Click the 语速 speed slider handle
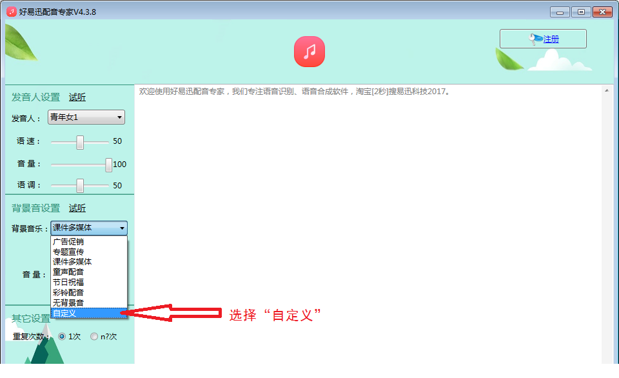Viewport: 619px width, 378px height. click(80, 142)
